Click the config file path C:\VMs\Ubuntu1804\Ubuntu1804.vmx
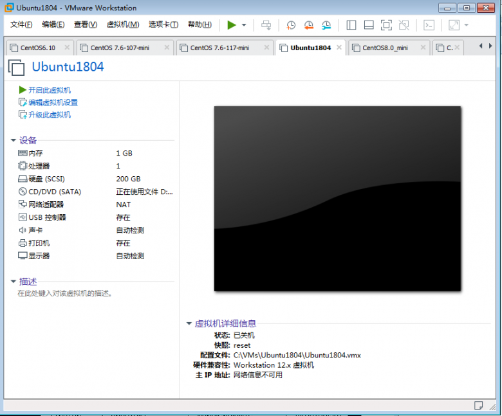 point(297,356)
